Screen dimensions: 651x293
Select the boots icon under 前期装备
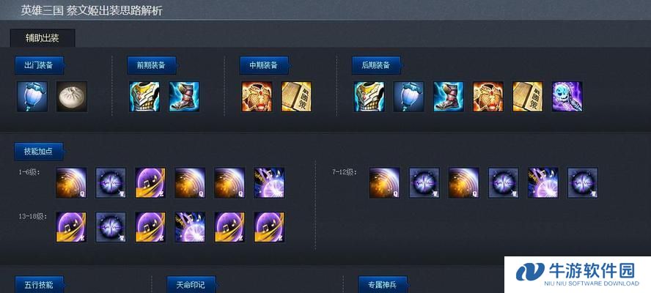[184, 97]
